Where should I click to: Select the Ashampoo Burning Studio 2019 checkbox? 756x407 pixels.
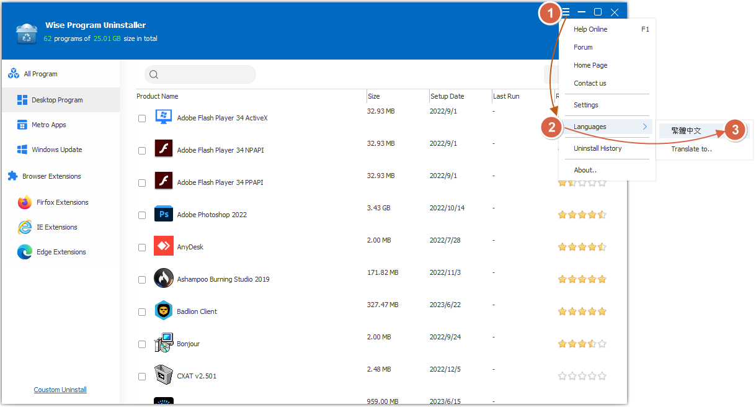click(142, 279)
